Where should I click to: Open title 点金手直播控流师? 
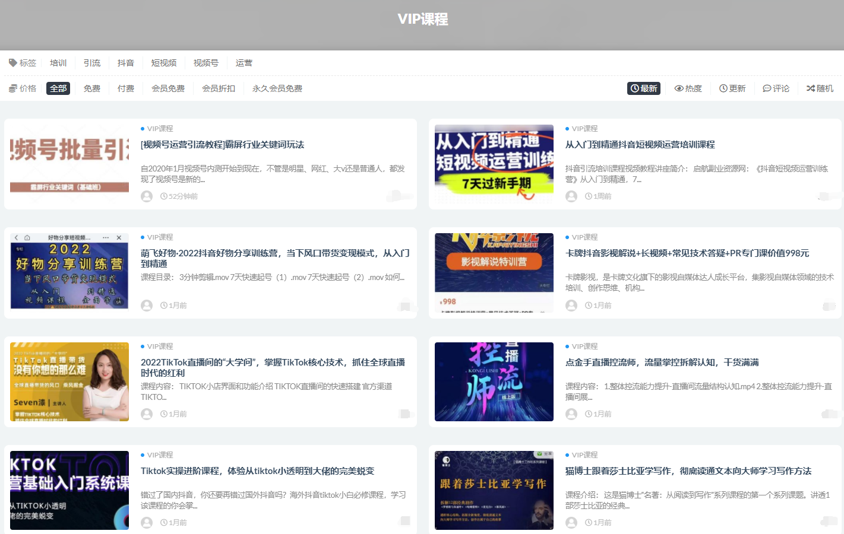(x=662, y=363)
